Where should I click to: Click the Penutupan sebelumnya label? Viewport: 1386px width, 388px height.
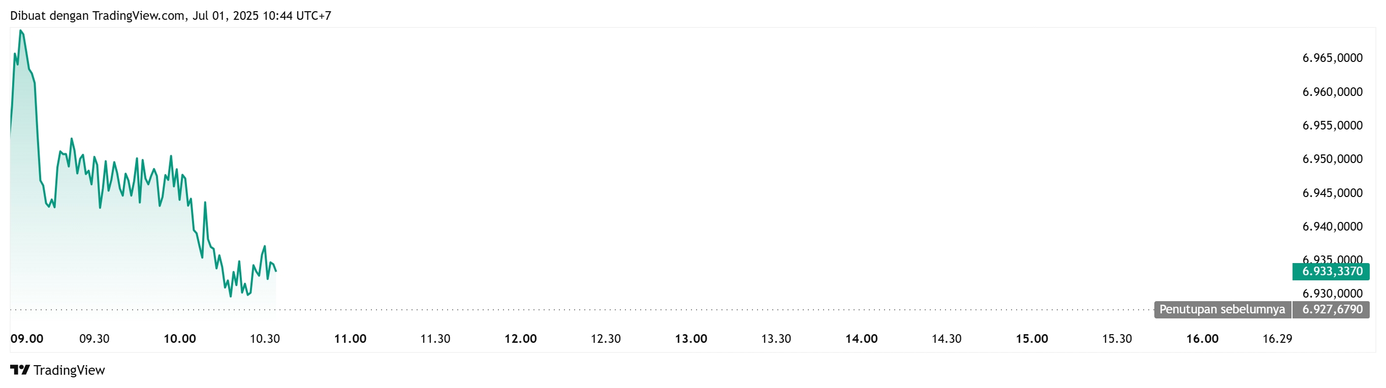(1222, 309)
